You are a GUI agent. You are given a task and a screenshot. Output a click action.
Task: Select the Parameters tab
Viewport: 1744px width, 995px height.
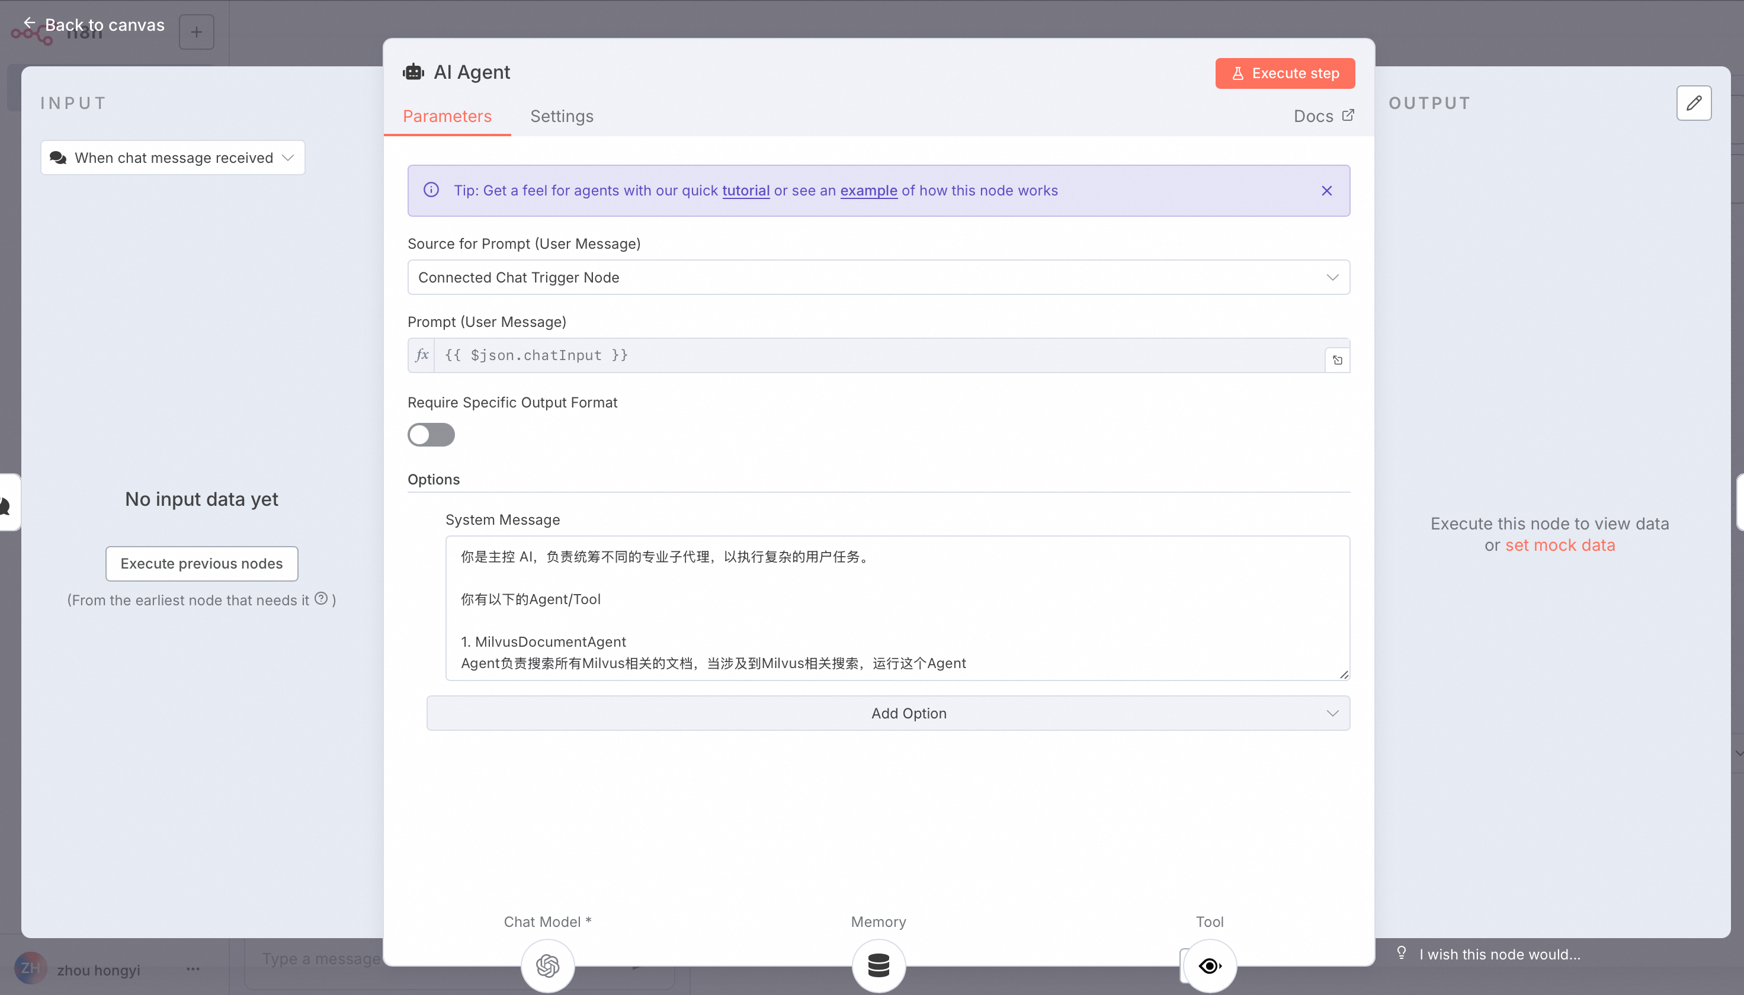coord(447,116)
